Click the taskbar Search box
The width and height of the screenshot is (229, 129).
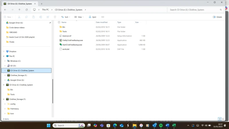click(x=69, y=126)
